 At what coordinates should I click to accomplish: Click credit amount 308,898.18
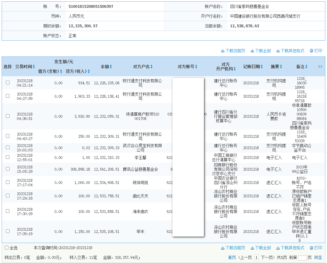click(x=80, y=169)
